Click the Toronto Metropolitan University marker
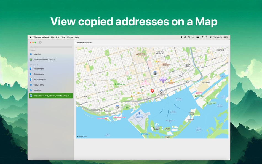 click(161, 64)
